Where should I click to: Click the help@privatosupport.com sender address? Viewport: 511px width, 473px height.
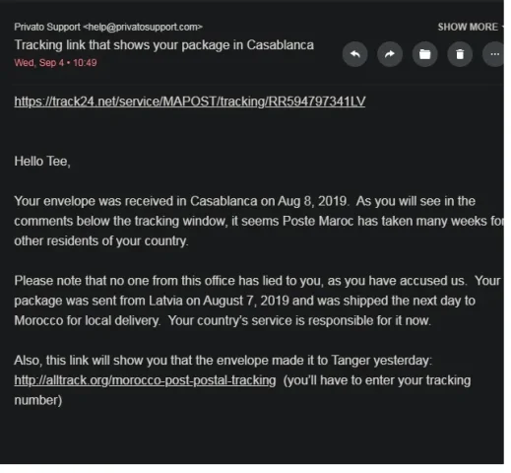click(x=143, y=27)
